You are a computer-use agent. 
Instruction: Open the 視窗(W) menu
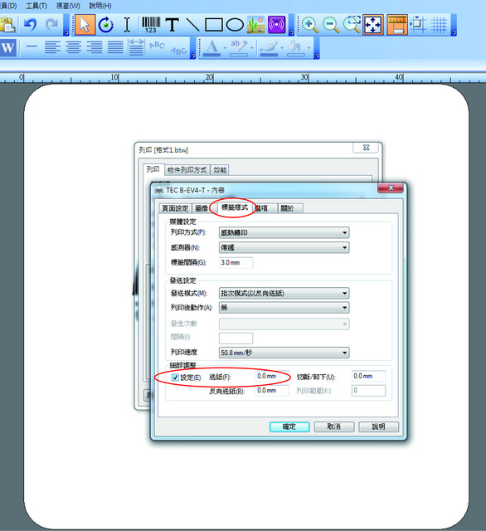[x=68, y=6]
